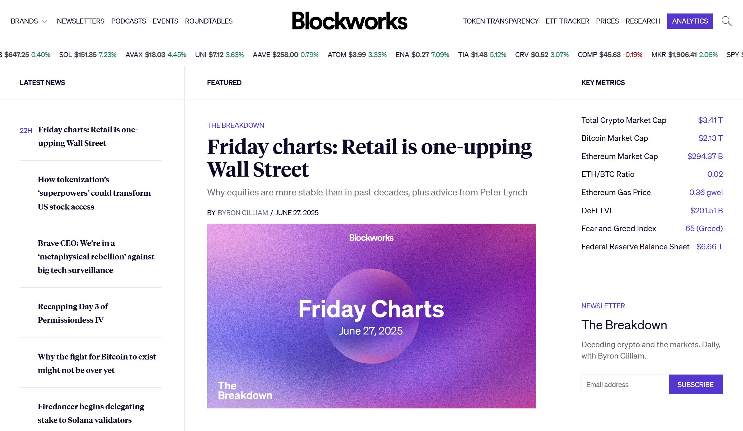Viewport: 743px width, 431px height.
Task: Open the Events menu link
Action: click(165, 21)
